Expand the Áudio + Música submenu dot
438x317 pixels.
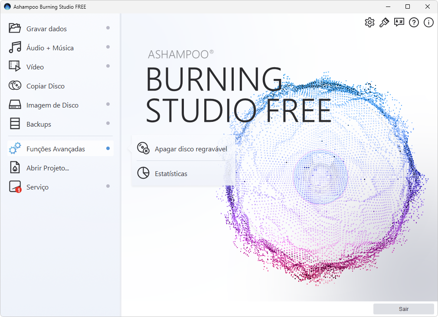point(108,47)
